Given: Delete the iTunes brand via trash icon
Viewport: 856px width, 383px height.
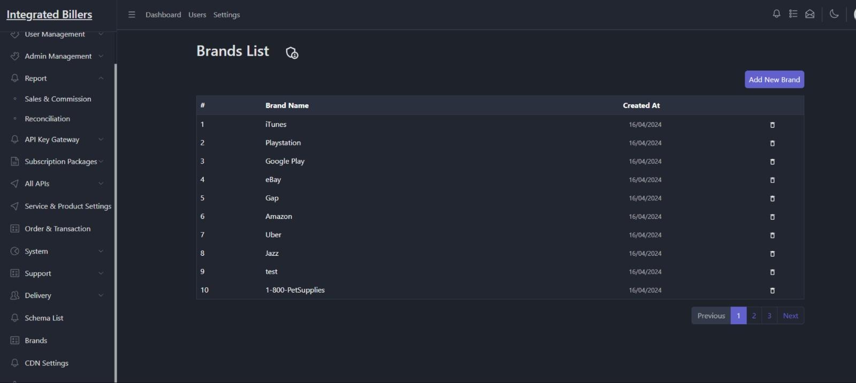Looking at the screenshot, I should pos(773,125).
